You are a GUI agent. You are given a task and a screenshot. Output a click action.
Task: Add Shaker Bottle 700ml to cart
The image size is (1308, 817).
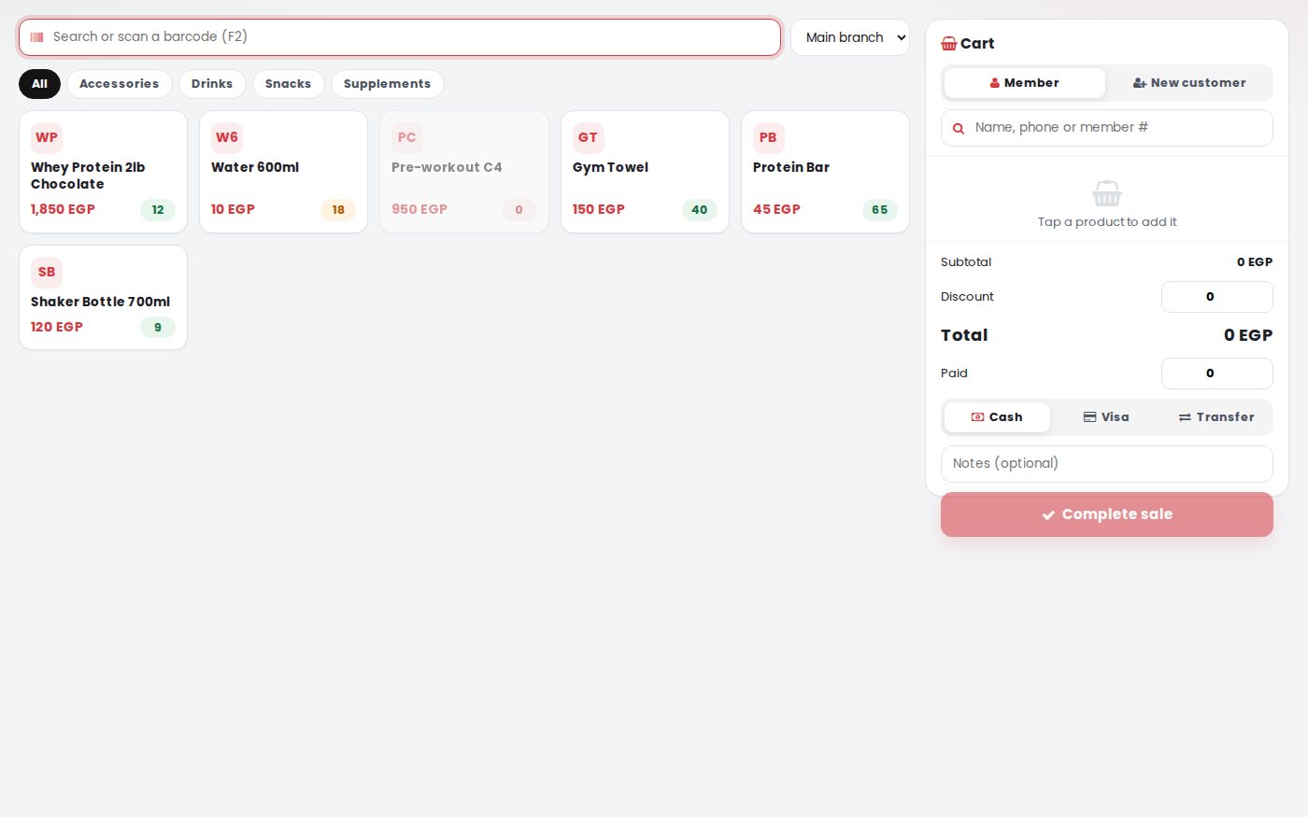pos(103,298)
